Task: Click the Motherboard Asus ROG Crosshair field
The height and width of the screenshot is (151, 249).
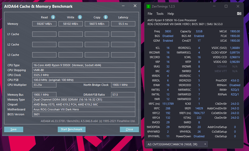Action: click(84, 109)
